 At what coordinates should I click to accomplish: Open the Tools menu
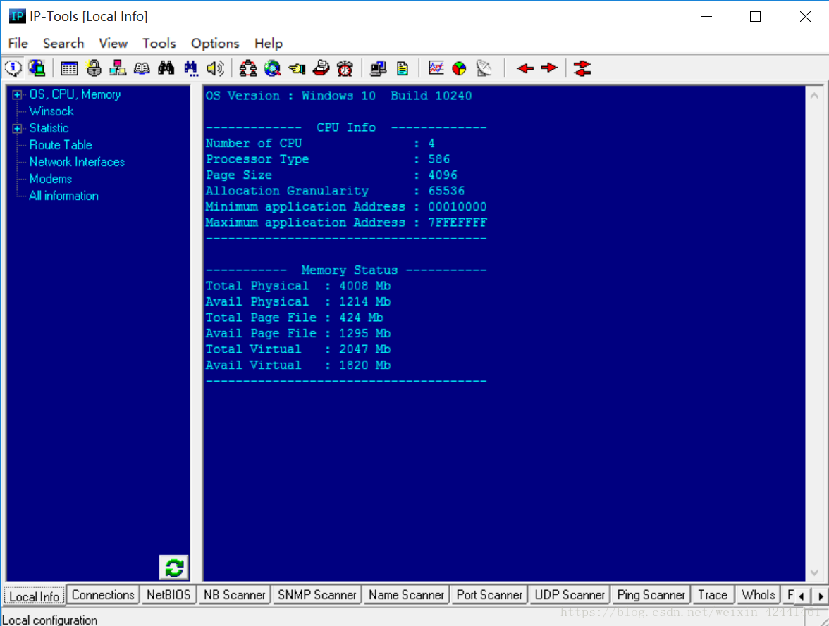(x=159, y=44)
